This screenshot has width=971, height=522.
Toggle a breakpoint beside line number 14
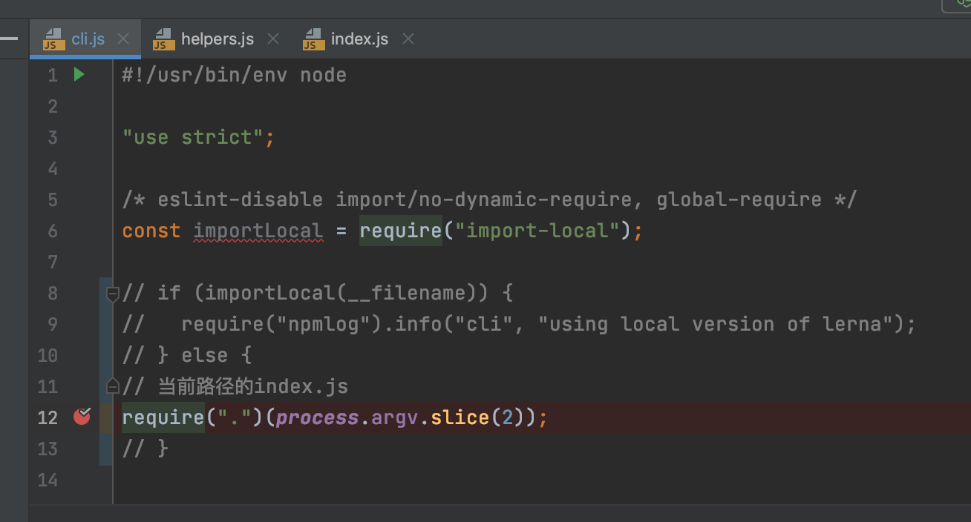(80, 480)
